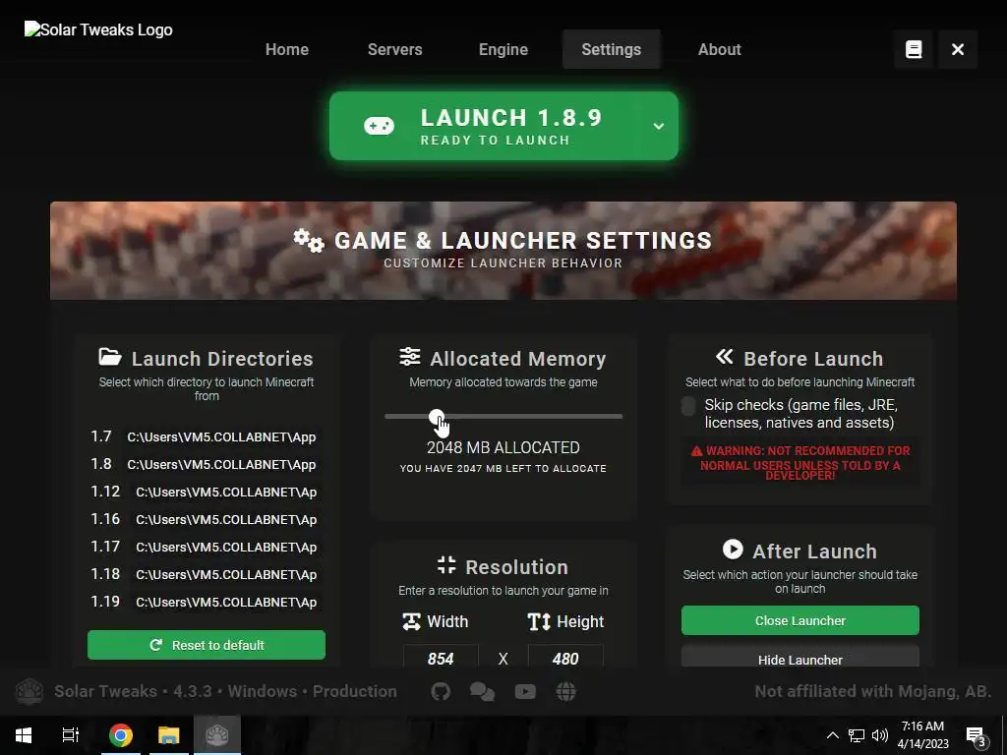Screen dimensions: 1007x755
Task: Open the Engine tab
Action: (503, 49)
